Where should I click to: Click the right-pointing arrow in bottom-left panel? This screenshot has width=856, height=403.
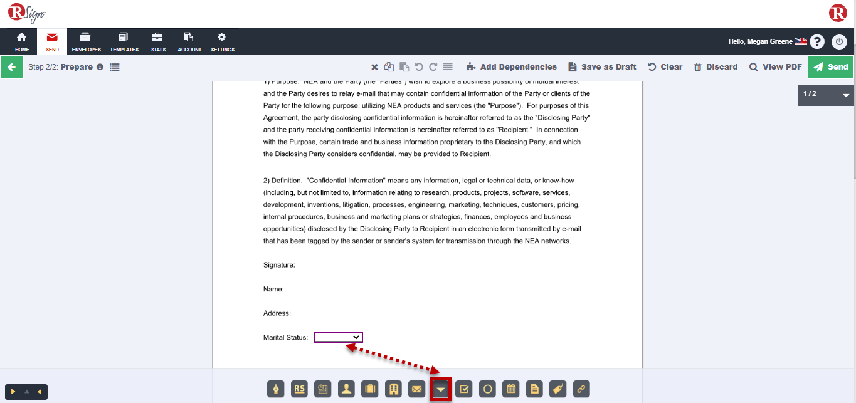(13, 392)
